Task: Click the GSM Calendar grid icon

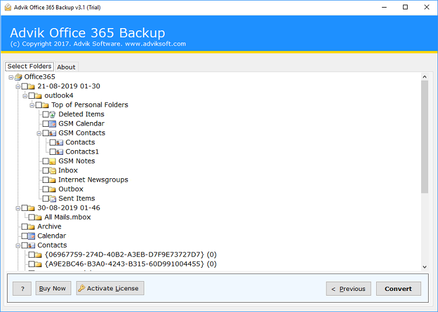Action: click(52, 124)
